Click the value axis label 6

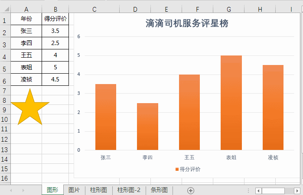coord(78,36)
